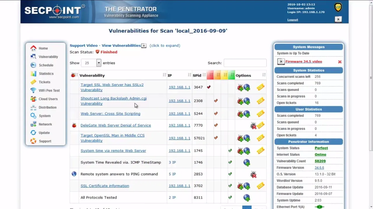The width and height of the screenshot is (373, 209).
Task: Click the globe-plus icon in Cross Site Scripting row
Action: point(247,114)
